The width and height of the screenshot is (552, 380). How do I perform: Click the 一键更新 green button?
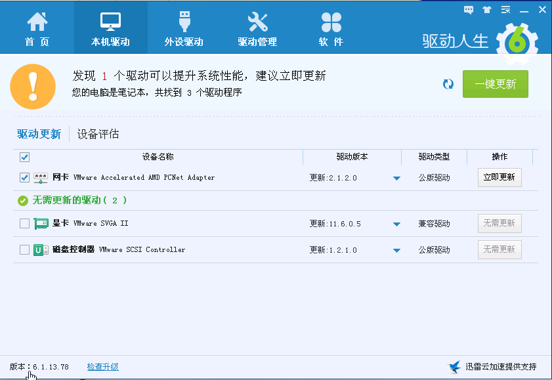[496, 84]
